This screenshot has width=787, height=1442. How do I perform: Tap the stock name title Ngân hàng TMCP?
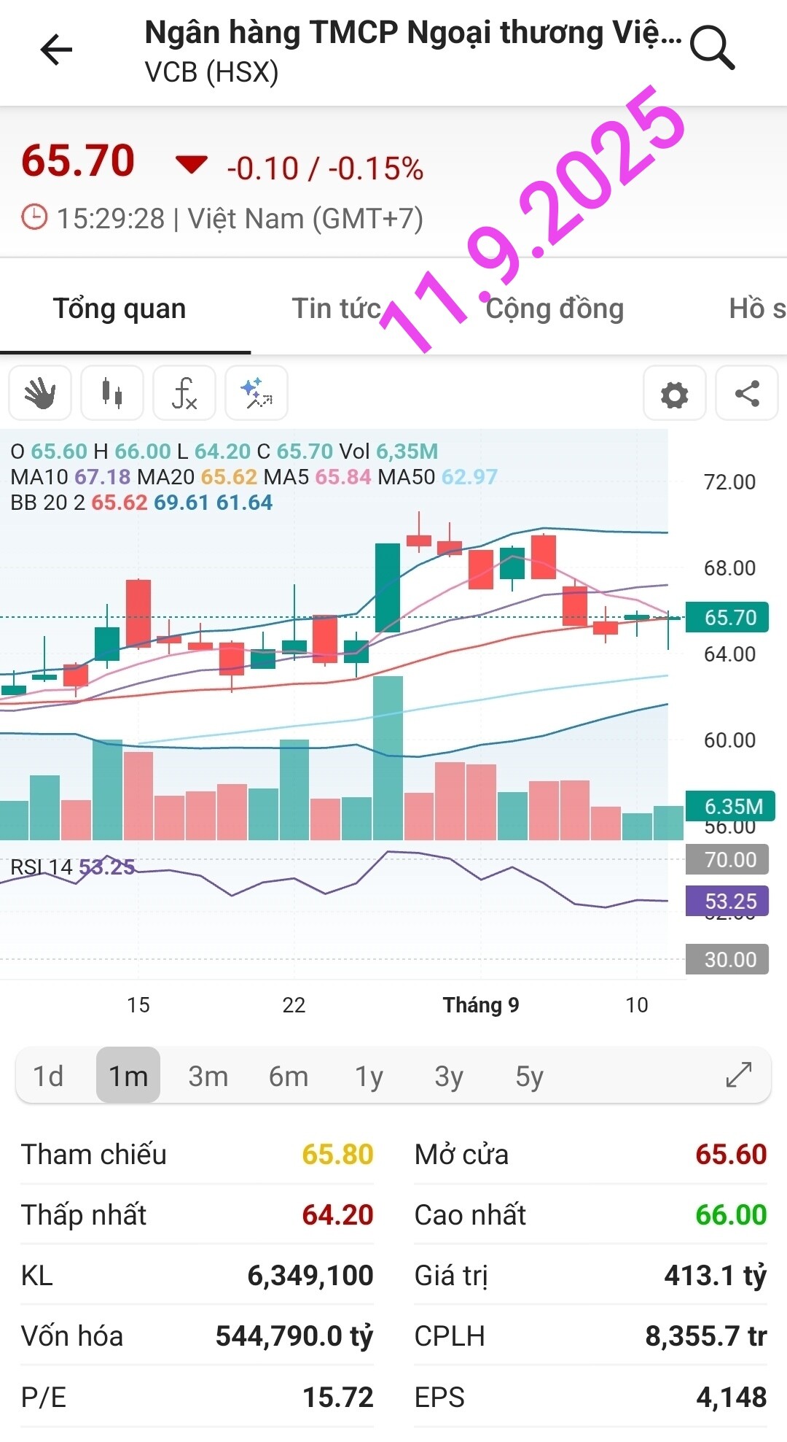(x=413, y=33)
